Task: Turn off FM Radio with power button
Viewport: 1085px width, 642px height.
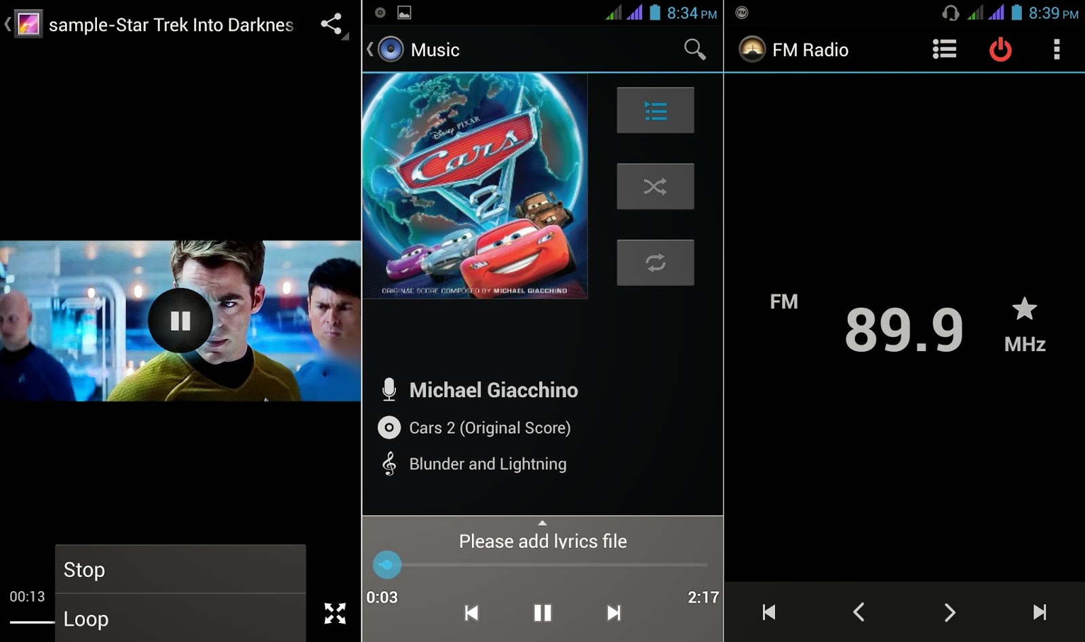Action: [x=1000, y=49]
